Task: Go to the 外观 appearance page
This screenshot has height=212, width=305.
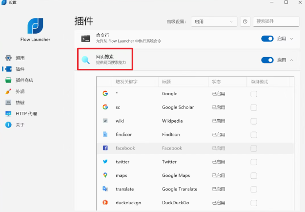Action: pyautogui.click(x=20, y=91)
